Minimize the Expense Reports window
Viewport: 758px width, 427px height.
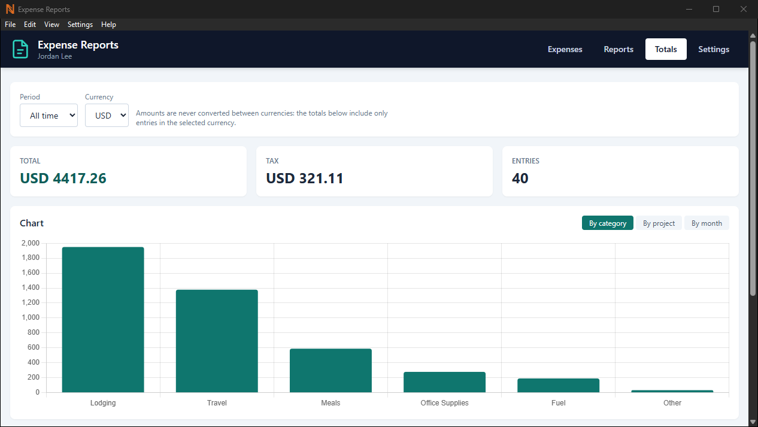pyautogui.click(x=689, y=9)
